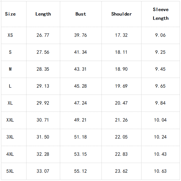181x181 pixels.
Task: Select the Shoulder column header
Action: 121,14
